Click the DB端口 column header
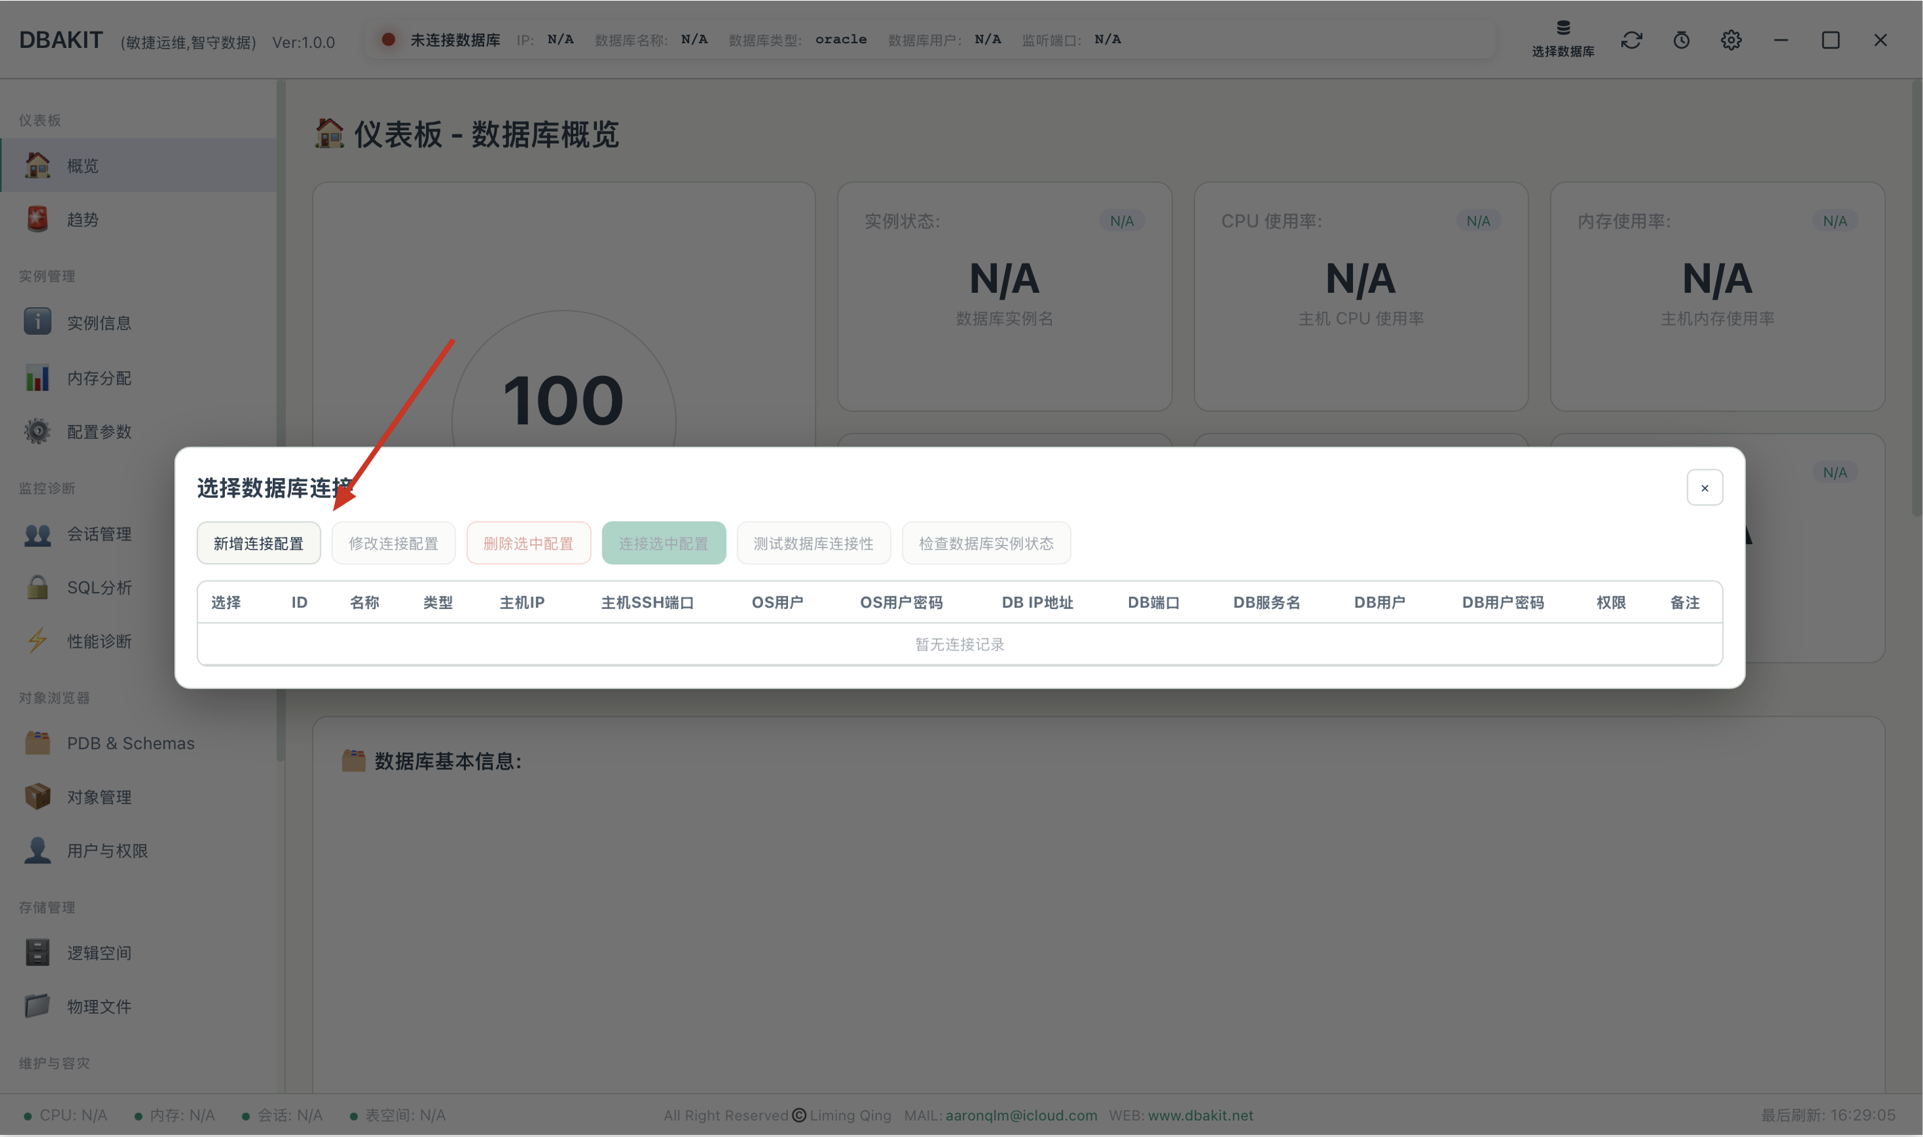Viewport: 1923px width, 1137px height. 1153,602
